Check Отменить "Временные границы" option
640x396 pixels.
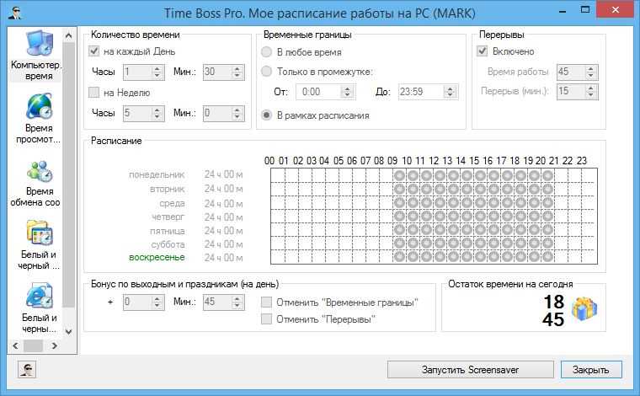(x=266, y=302)
